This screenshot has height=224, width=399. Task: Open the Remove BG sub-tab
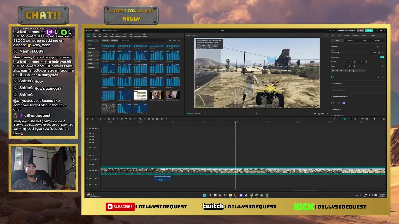pos(351,40)
